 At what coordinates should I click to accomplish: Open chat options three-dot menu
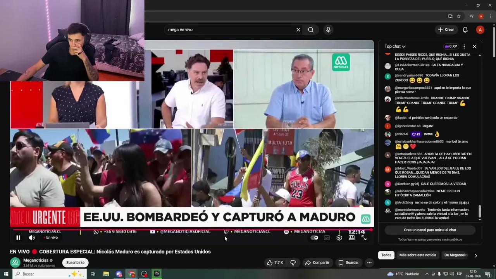(x=464, y=46)
